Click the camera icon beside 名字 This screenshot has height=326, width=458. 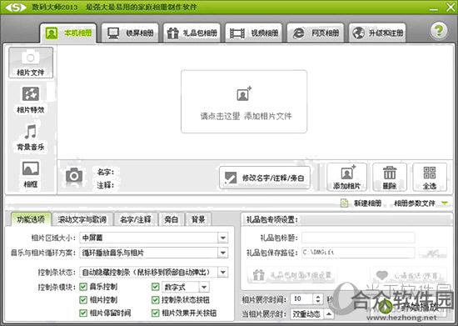click(74, 176)
